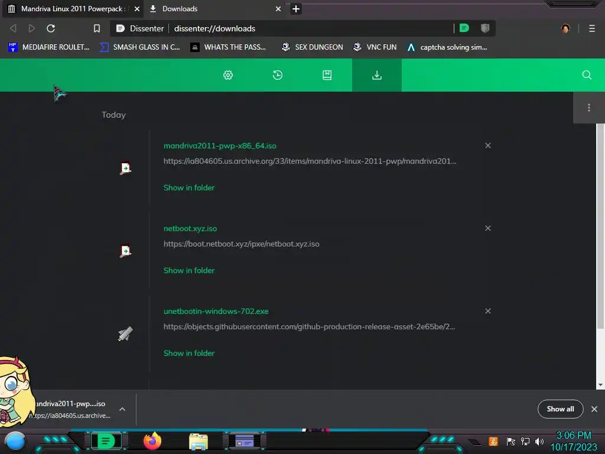Click the mandriva iso file icon
Screen dimensions: 605x454
click(x=125, y=168)
